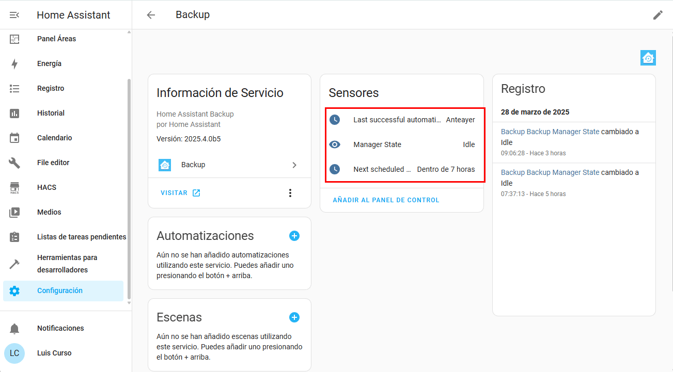Image resolution: width=673 pixels, height=372 pixels.
Task: Open Backup Backup Manager State link at 09:06:28
Action: (550, 132)
